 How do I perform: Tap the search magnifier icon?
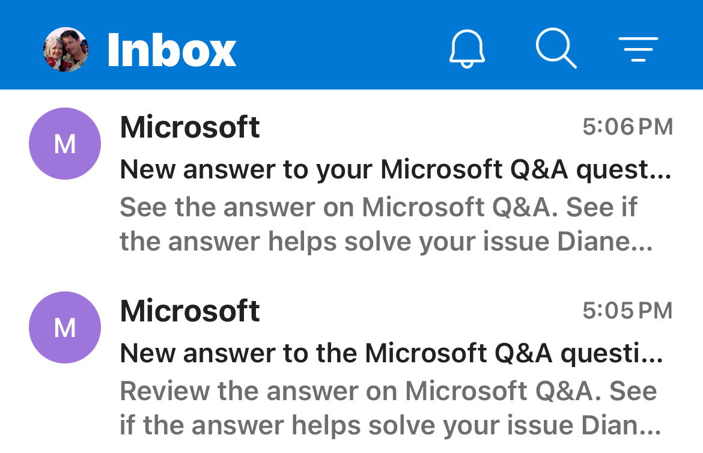(x=556, y=49)
